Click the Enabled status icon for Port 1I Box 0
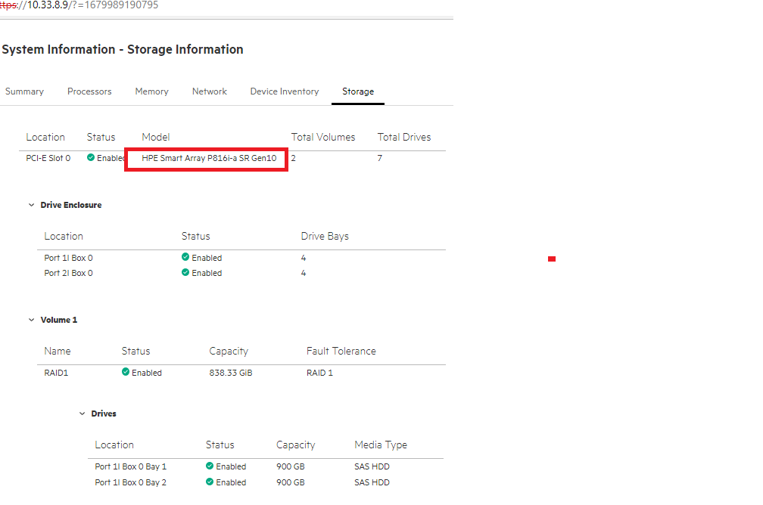This screenshot has height=505, width=763. 184,258
